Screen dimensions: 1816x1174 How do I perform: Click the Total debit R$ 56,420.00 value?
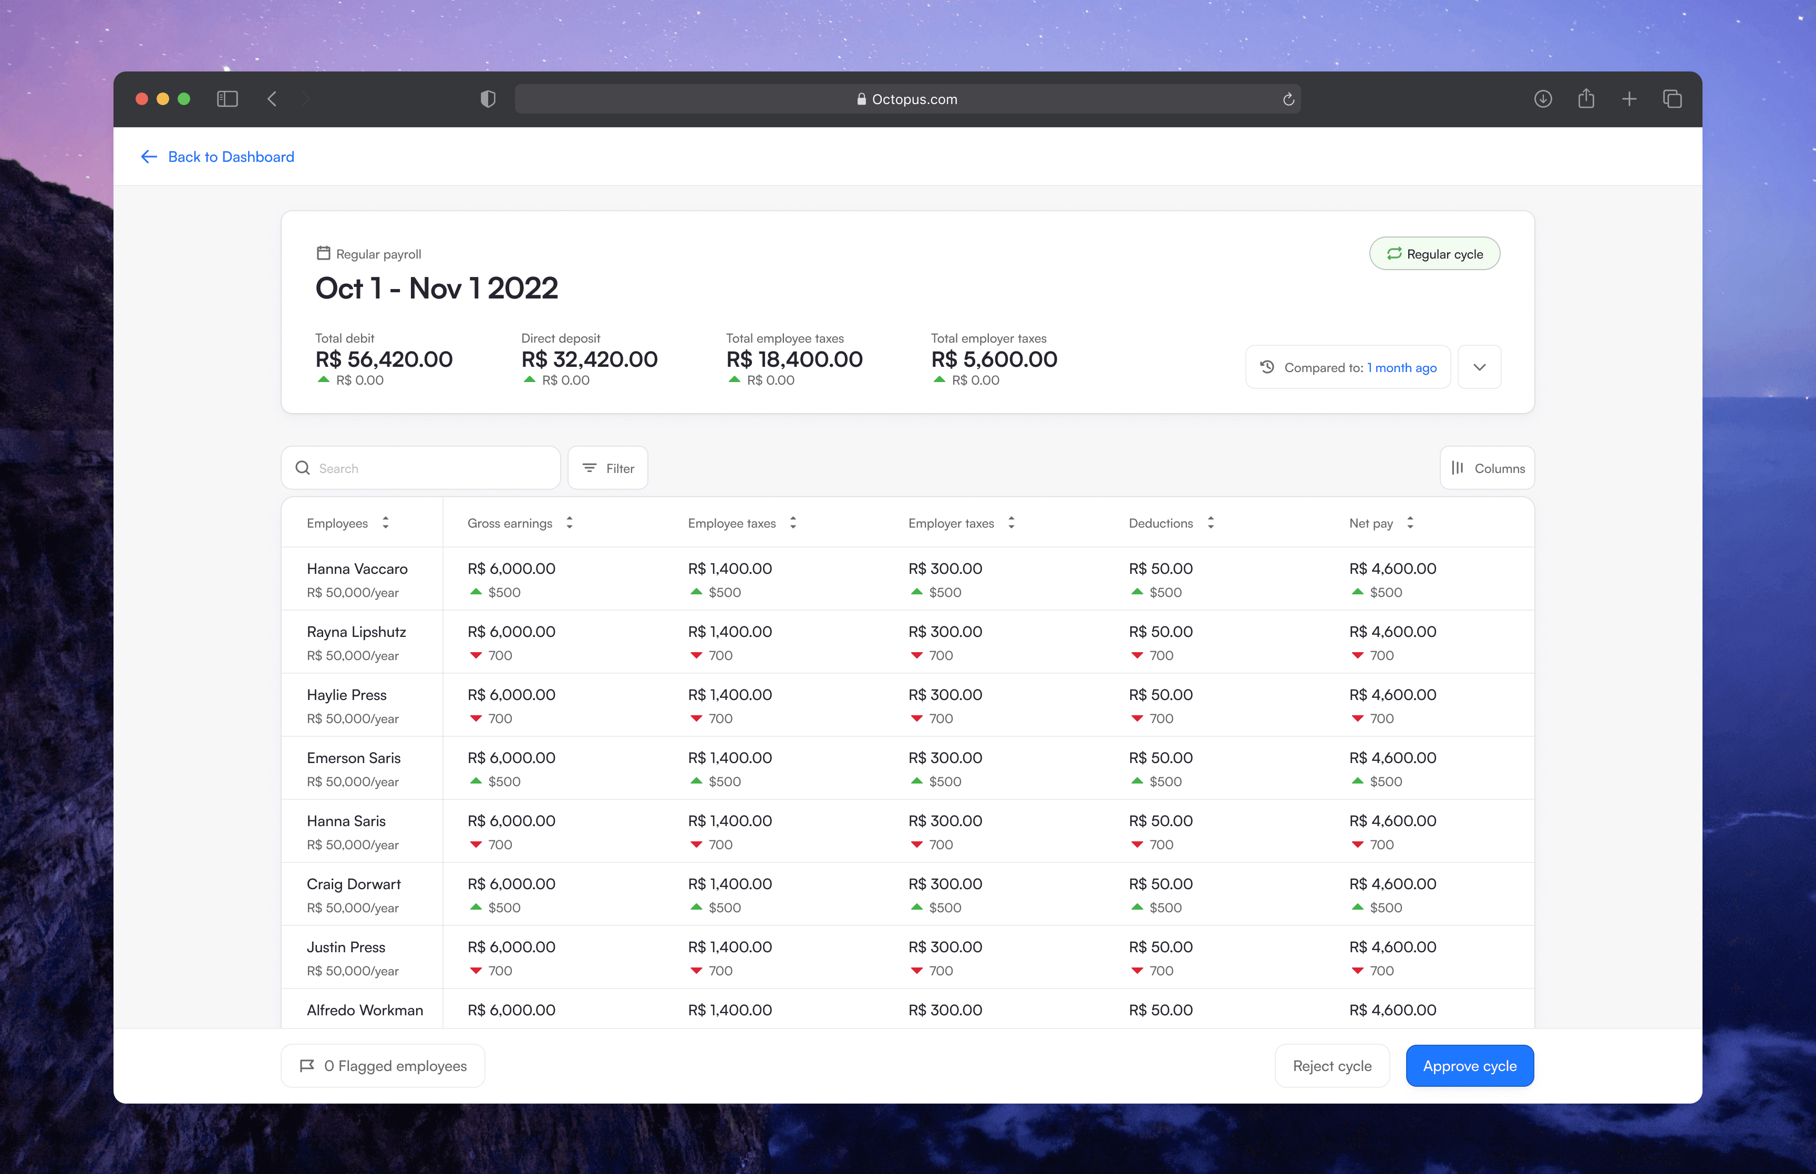tap(383, 359)
